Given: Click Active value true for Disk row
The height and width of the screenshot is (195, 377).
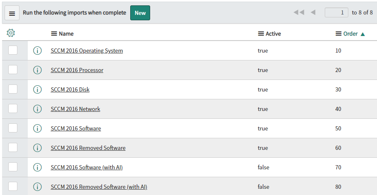Looking at the screenshot, I should pyautogui.click(x=263, y=89).
